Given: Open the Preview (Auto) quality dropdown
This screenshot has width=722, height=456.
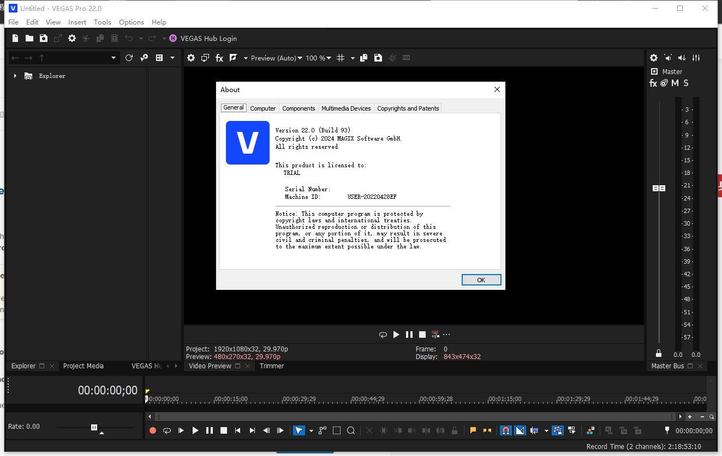Looking at the screenshot, I should click(x=276, y=58).
